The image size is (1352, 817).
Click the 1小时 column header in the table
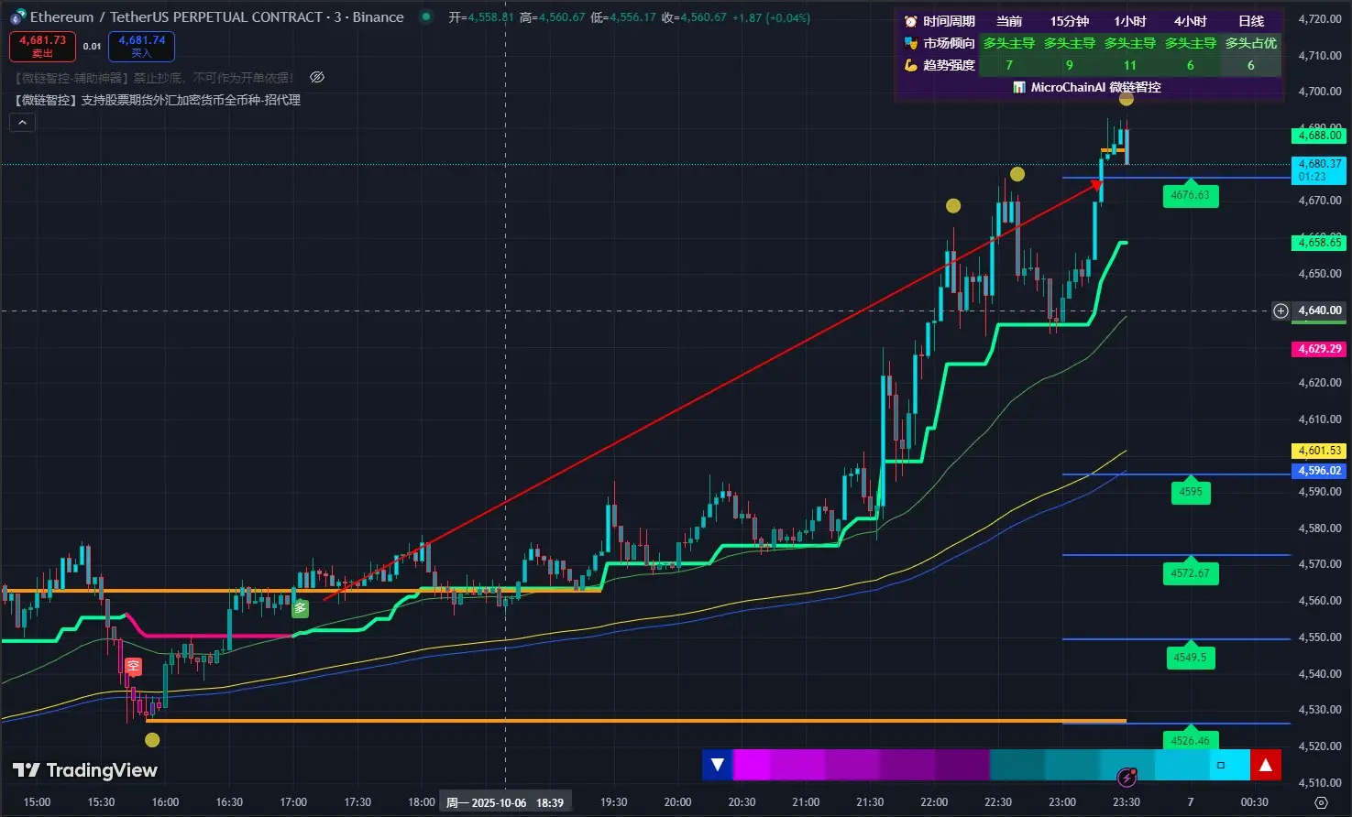pos(1130,21)
